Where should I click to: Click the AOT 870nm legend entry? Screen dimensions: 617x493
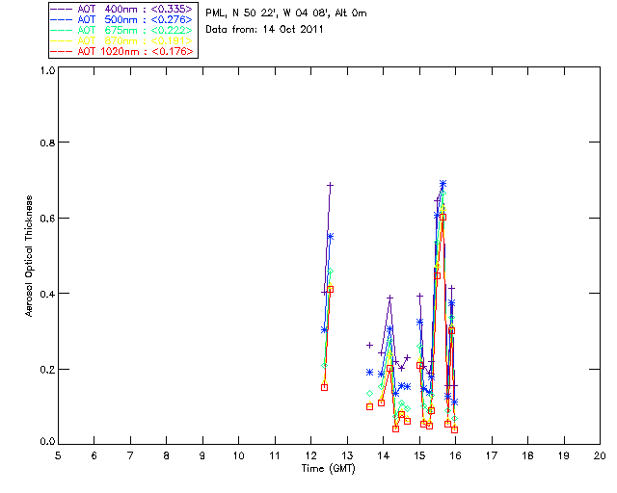[x=122, y=40]
